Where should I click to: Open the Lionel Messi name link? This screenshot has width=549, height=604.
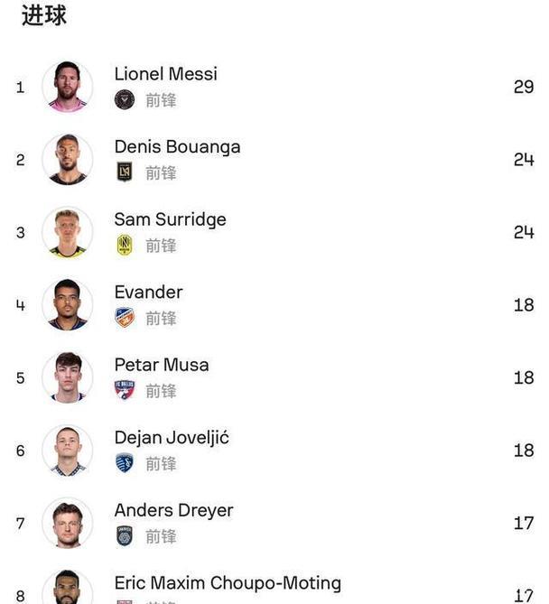[x=165, y=74]
